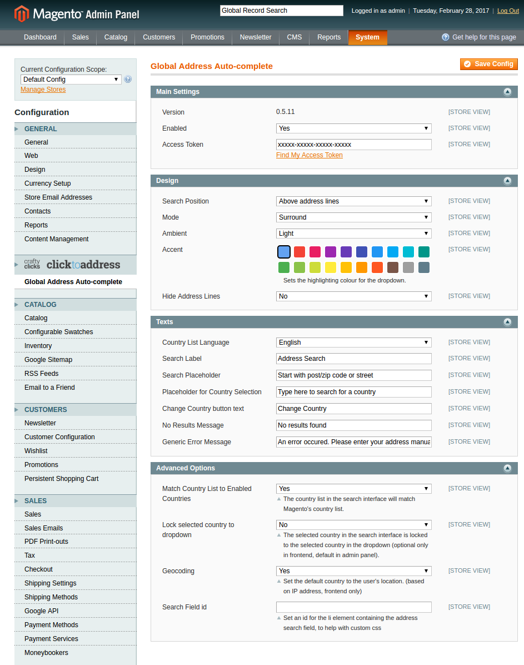Screen dimensions: 524x665
Task: Open the Sales top menu
Action: [81, 37]
